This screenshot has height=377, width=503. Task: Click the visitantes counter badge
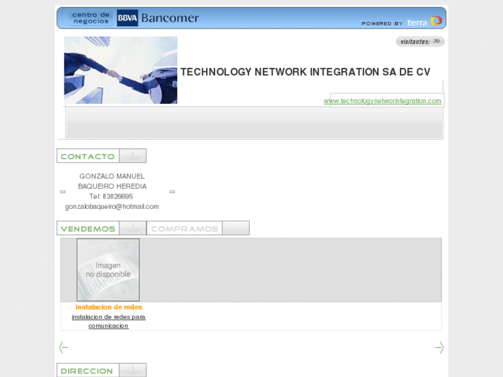420,42
